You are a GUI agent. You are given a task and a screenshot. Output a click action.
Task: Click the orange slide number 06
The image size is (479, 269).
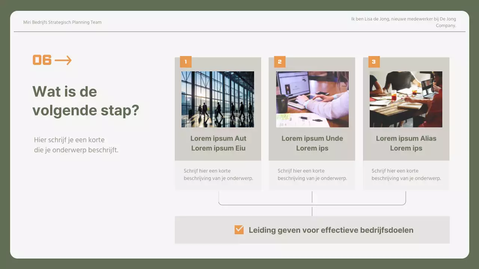pyautogui.click(x=42, y=60)
